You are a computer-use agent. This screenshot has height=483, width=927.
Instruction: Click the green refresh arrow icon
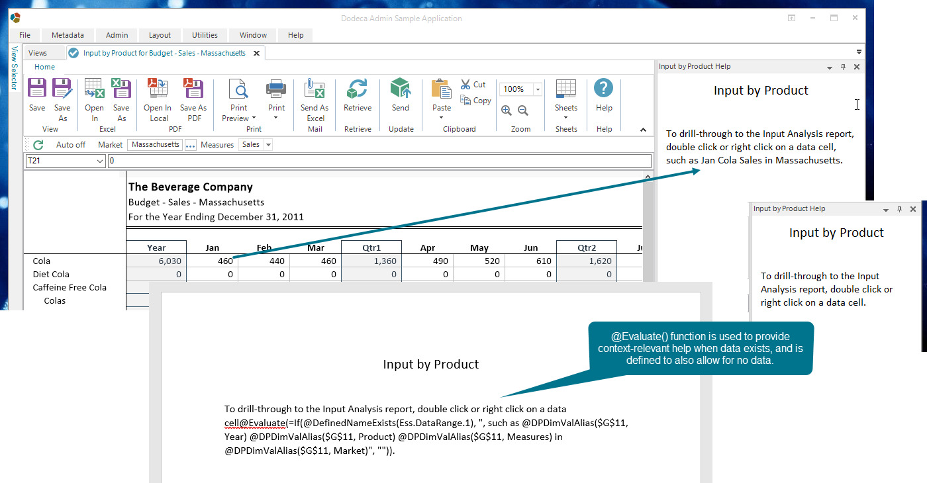[x=38, y=145]
